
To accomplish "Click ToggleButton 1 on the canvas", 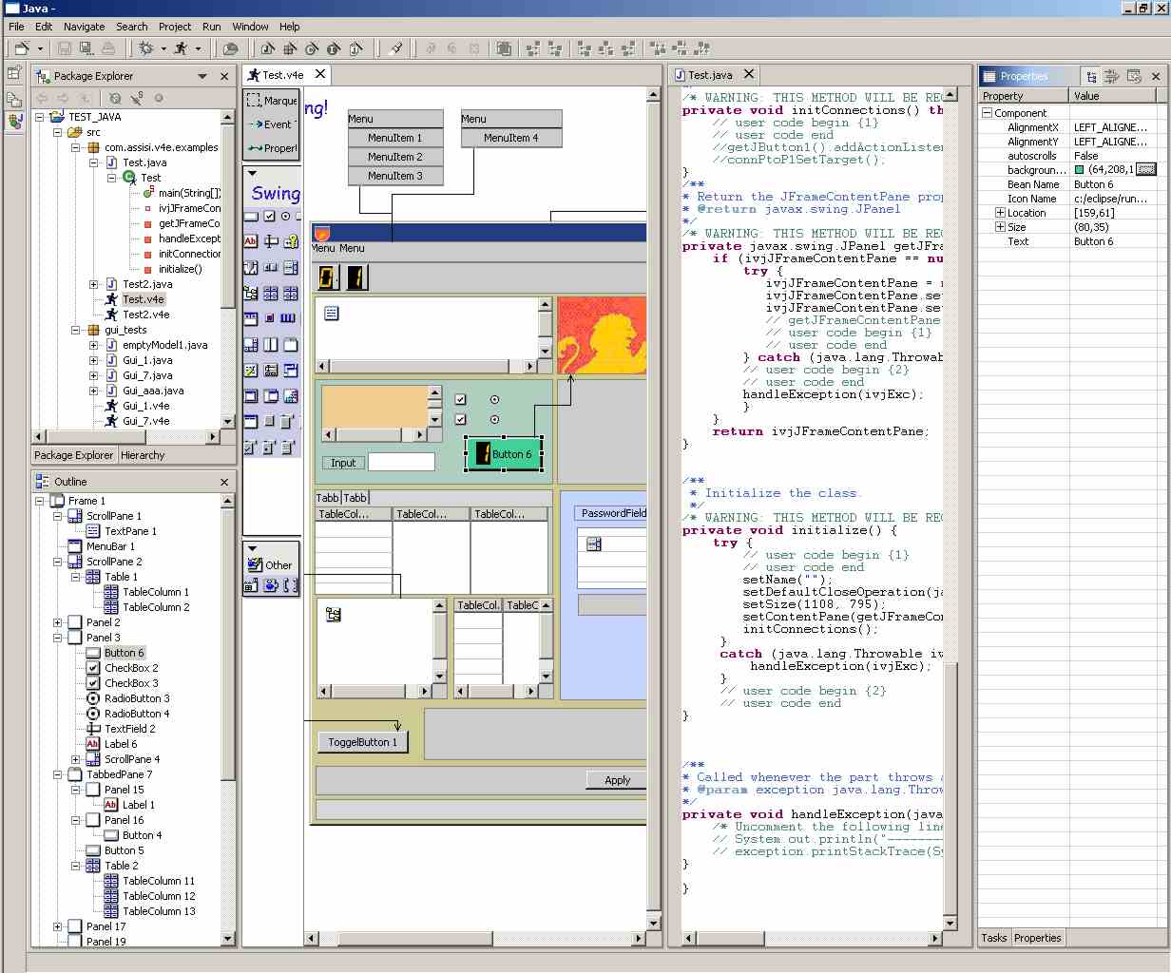I will click(x=362, y=742).
